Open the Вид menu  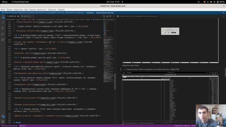[x=26, y=10]
